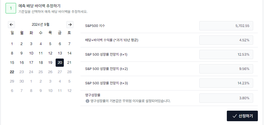264x125 pixels.
Task: Edit the 성장률 전망치 (t+3) field
Action: point(226,83)
